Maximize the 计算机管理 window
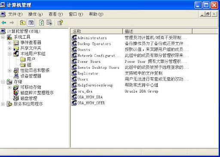Viewport: 220px width, 157px height. (206, 5)
